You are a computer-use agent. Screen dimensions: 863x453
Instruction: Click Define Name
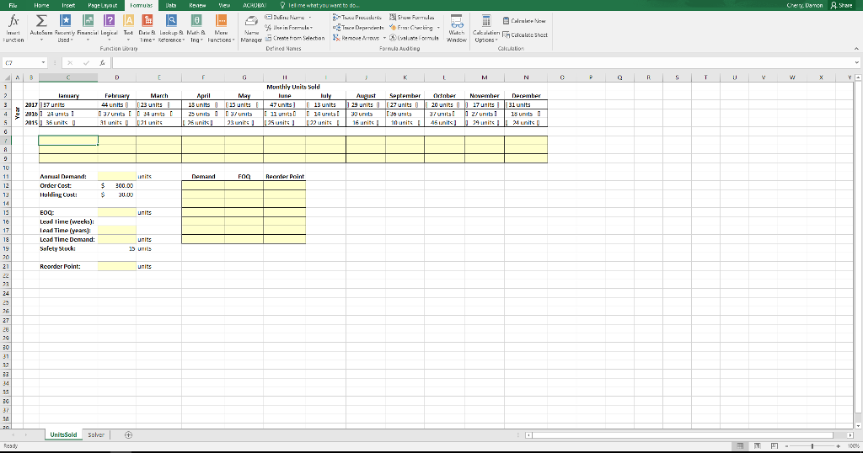click(285, 18)
